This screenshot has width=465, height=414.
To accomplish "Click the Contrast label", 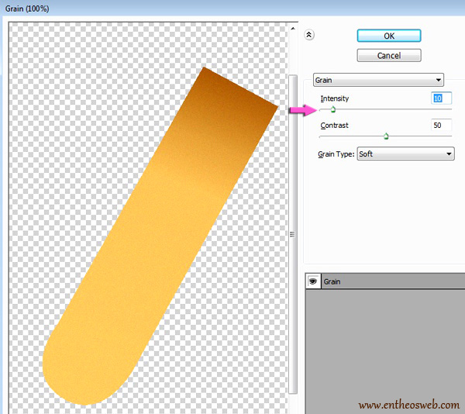I will coord(334,126).
